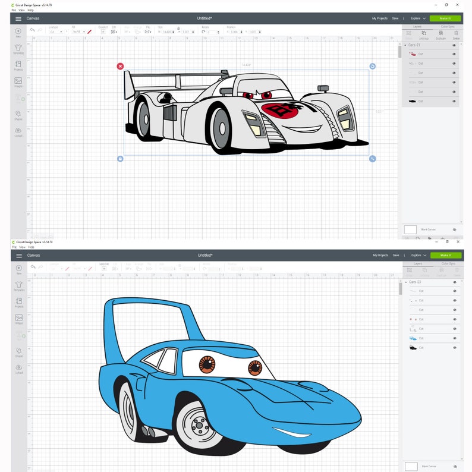Switch to Color Sync tab in bottom window
This screenshot has height=472, width=472.
(x=448, y=264)
